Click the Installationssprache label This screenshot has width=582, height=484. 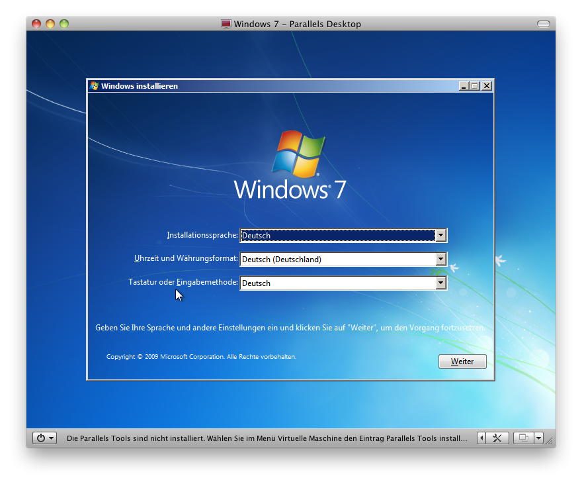(x=202, y=235)
